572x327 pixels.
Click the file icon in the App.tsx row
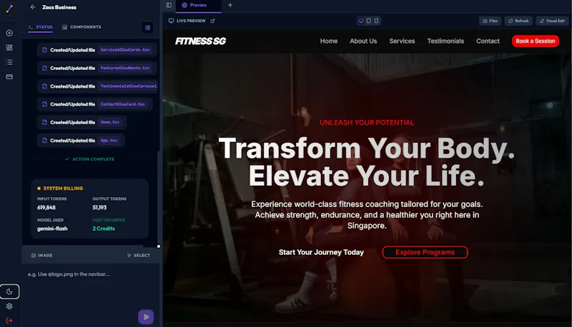tap(44, 141)
